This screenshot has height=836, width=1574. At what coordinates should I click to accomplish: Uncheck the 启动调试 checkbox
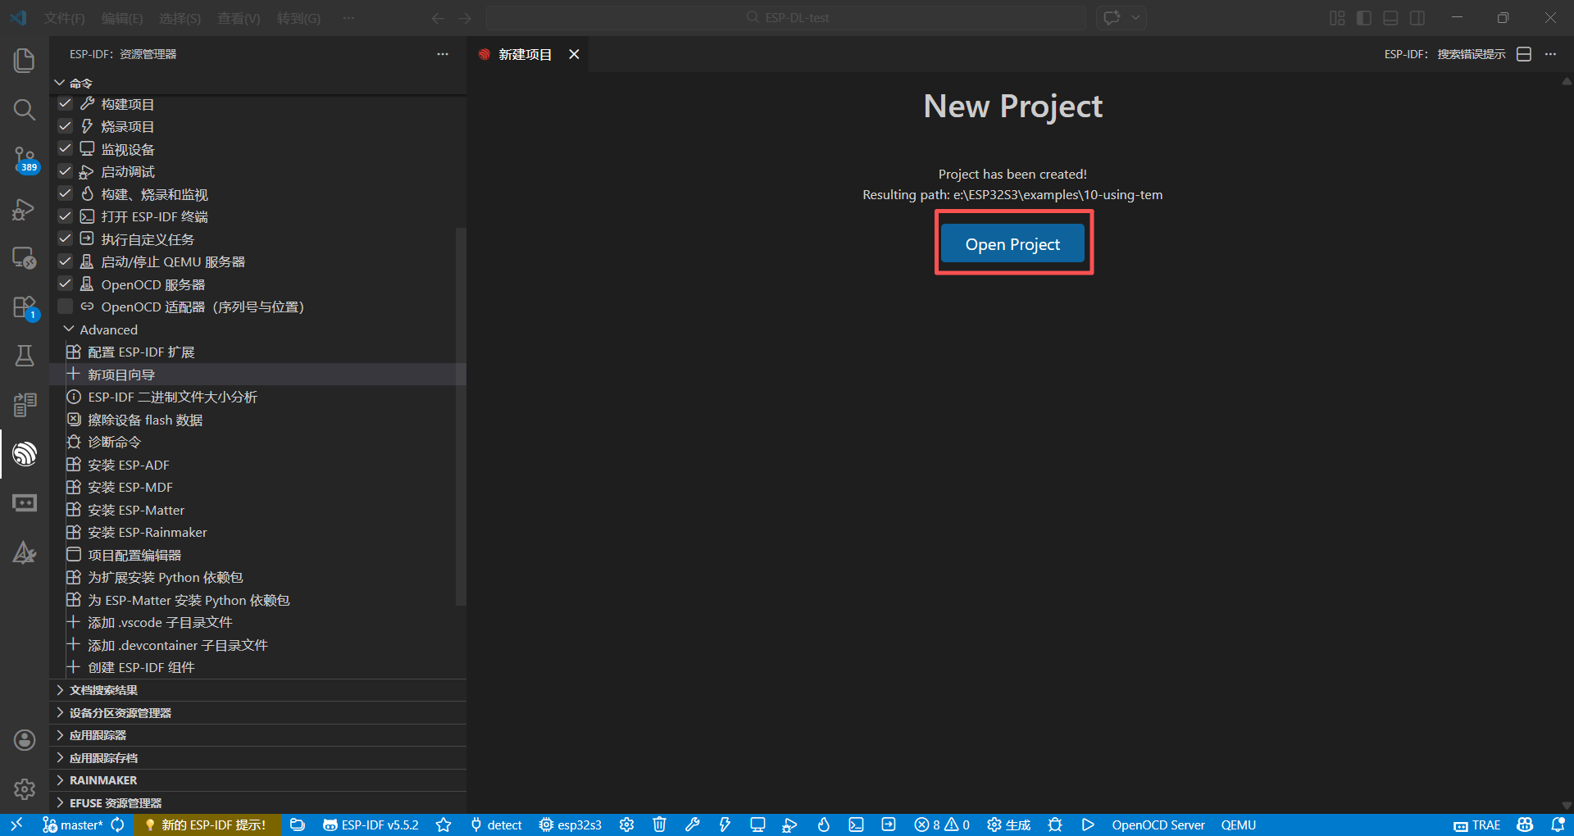click(66, 171)
